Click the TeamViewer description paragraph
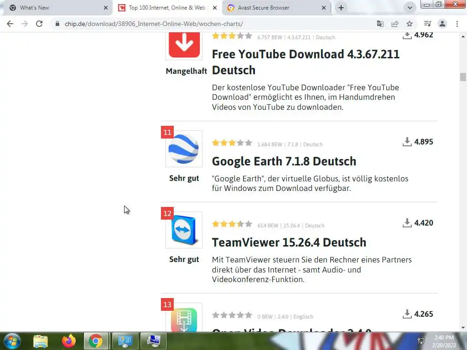 pos(312,270)
